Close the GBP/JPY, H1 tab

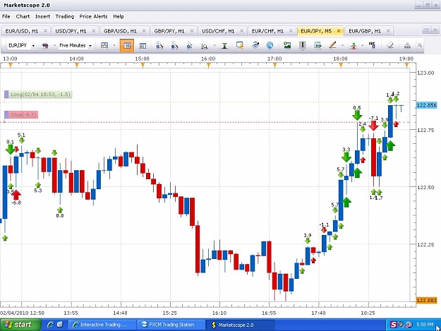192,31
